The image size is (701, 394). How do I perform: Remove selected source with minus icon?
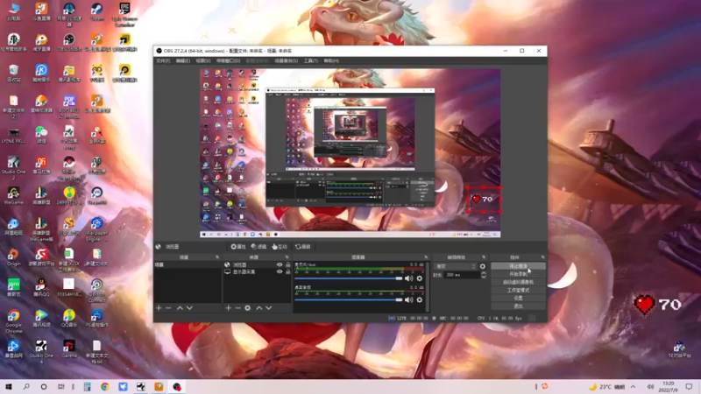tap(237, 308)
